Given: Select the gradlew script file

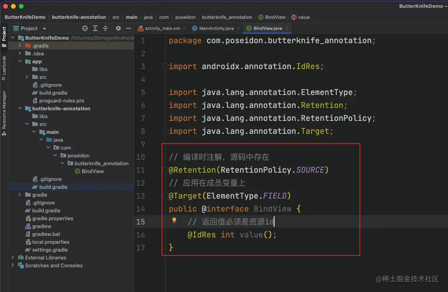Looking at the screenshot, I should click(x=38, y=226).
